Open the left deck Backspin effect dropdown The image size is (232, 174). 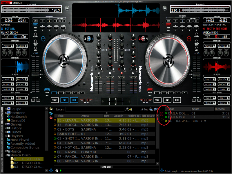click(x=21, y=46)
